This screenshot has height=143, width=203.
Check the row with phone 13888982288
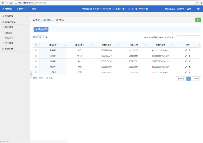click(x=36, y=50)
